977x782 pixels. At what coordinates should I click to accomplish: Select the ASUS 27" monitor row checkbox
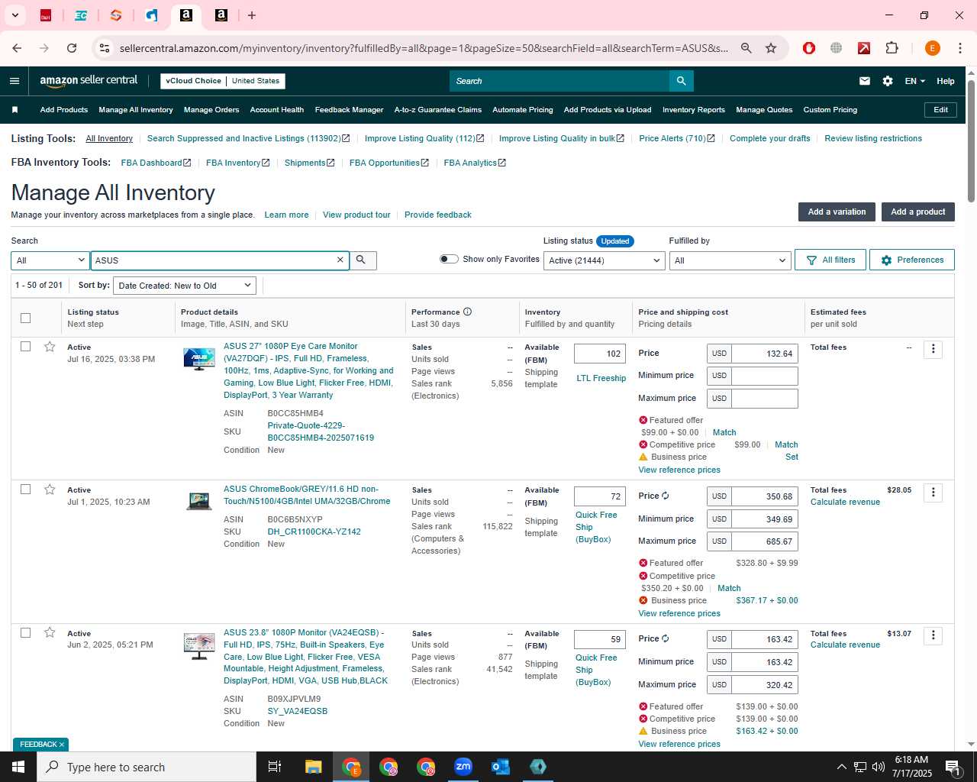[x=25, y=347]
